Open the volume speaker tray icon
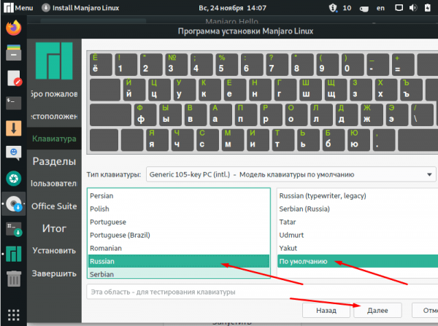The height and width of the screenshot is (326, 438). click(413, 8)
